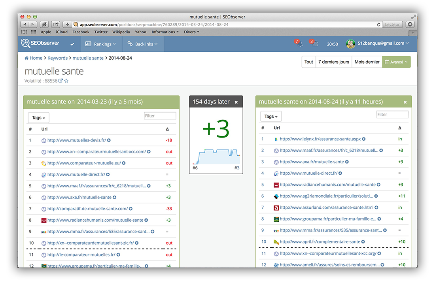
Task: Add a bookmark with the plus button
Action: click(67, 25)
